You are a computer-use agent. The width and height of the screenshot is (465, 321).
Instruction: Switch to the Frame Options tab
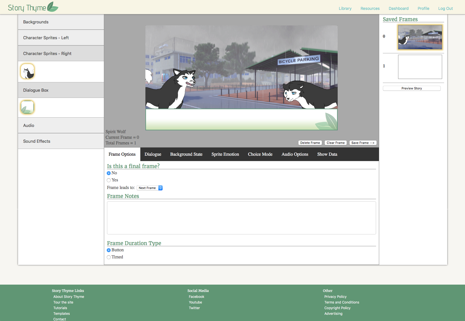point(122,154)
